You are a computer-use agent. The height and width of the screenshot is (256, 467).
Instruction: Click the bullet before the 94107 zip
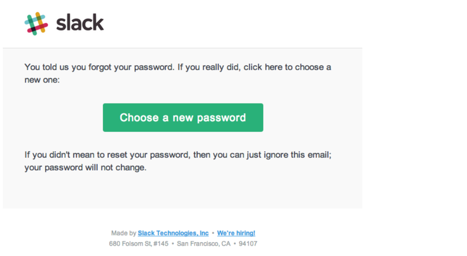pos(235,244)
